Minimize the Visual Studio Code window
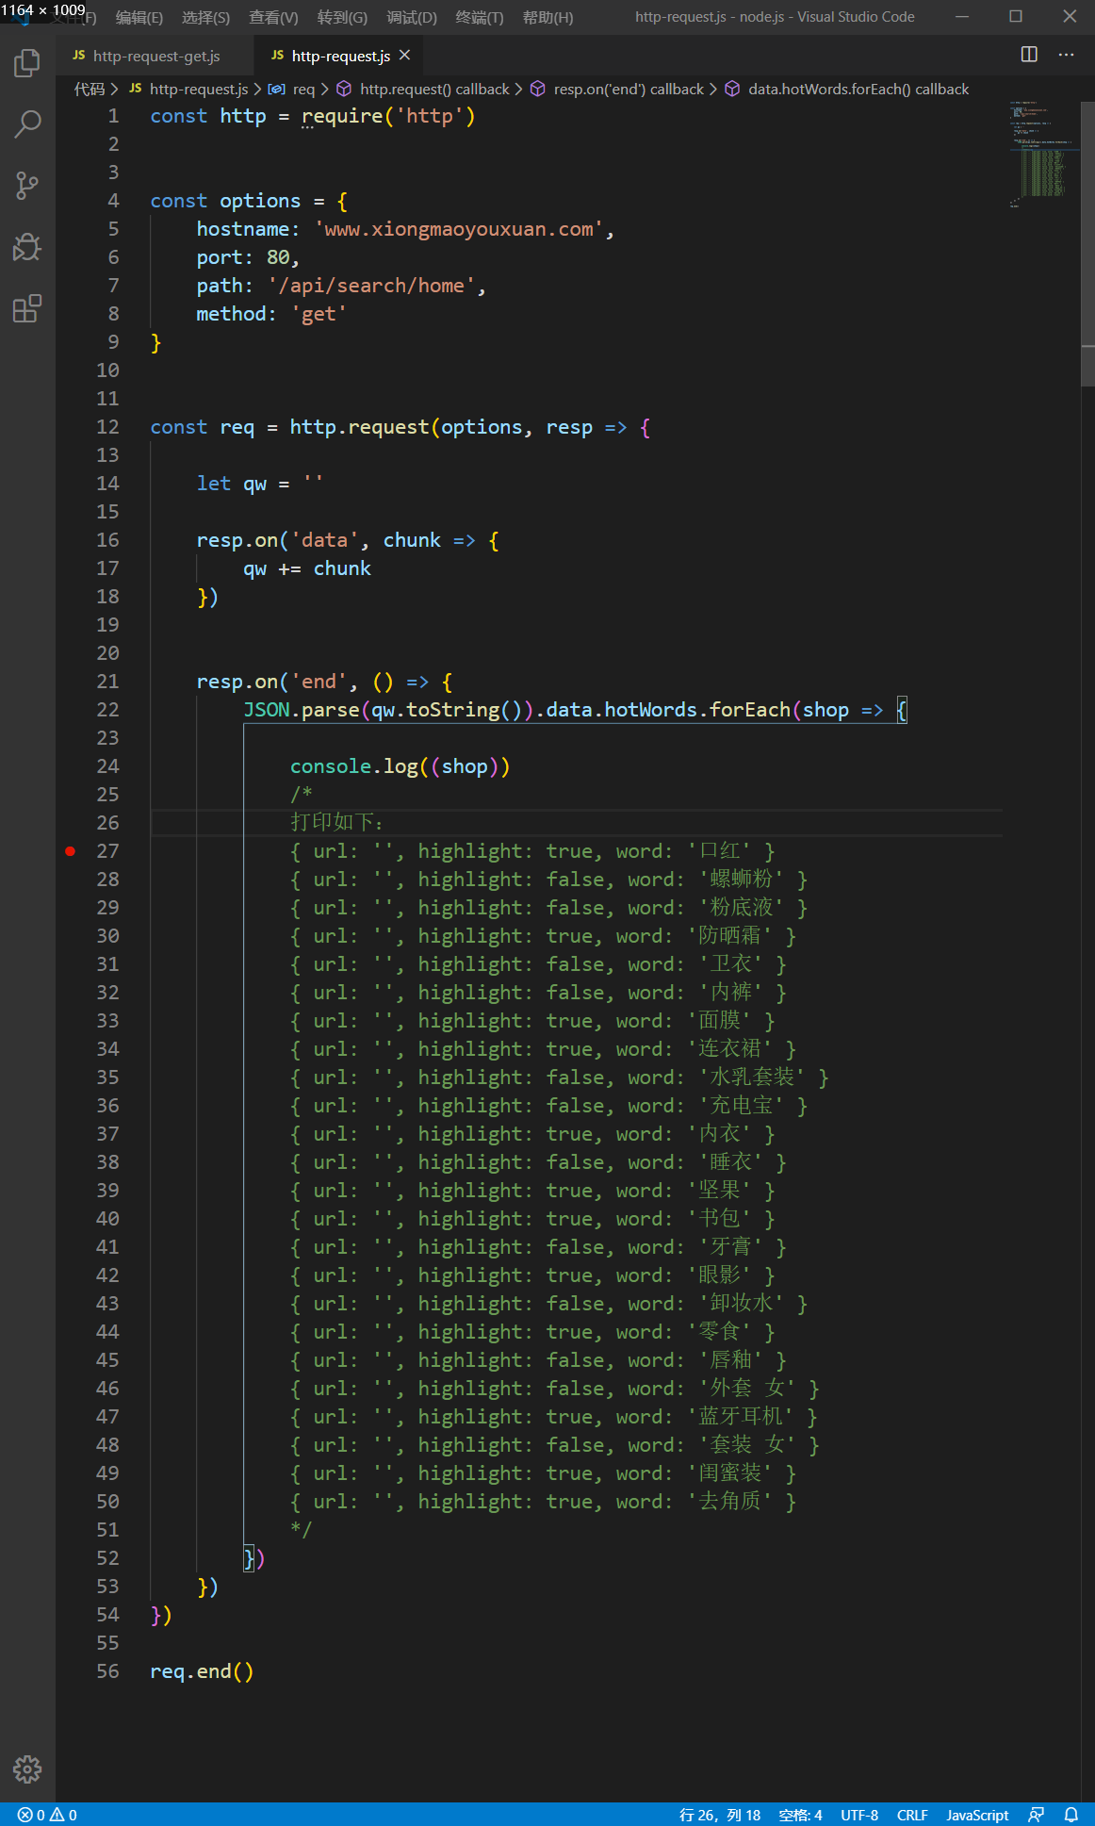The image size is (1095, 1826). 962,16
